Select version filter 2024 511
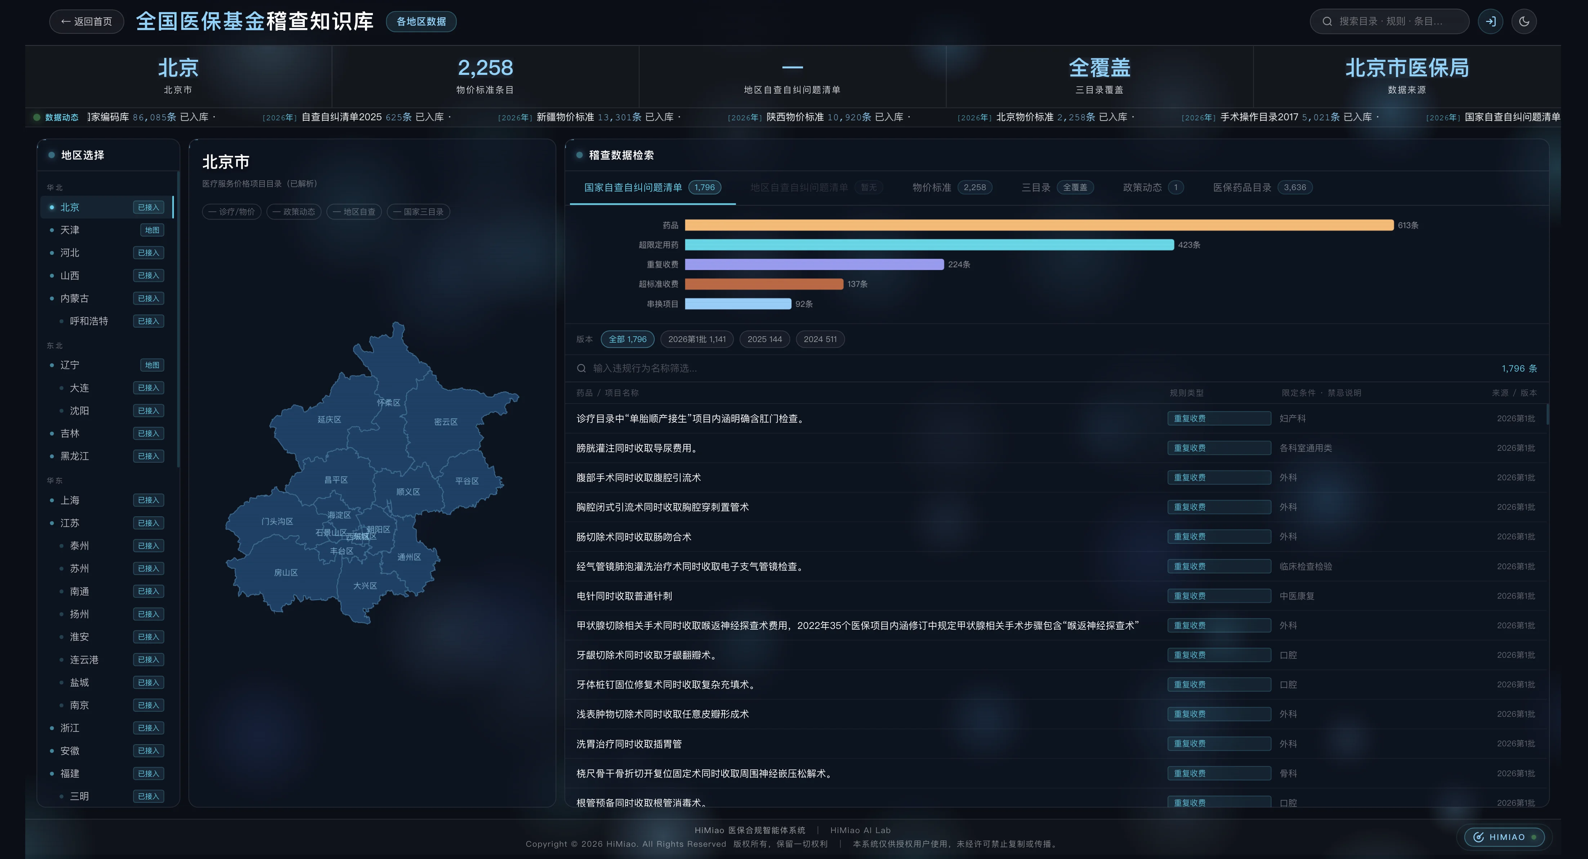 click(820, 339)
